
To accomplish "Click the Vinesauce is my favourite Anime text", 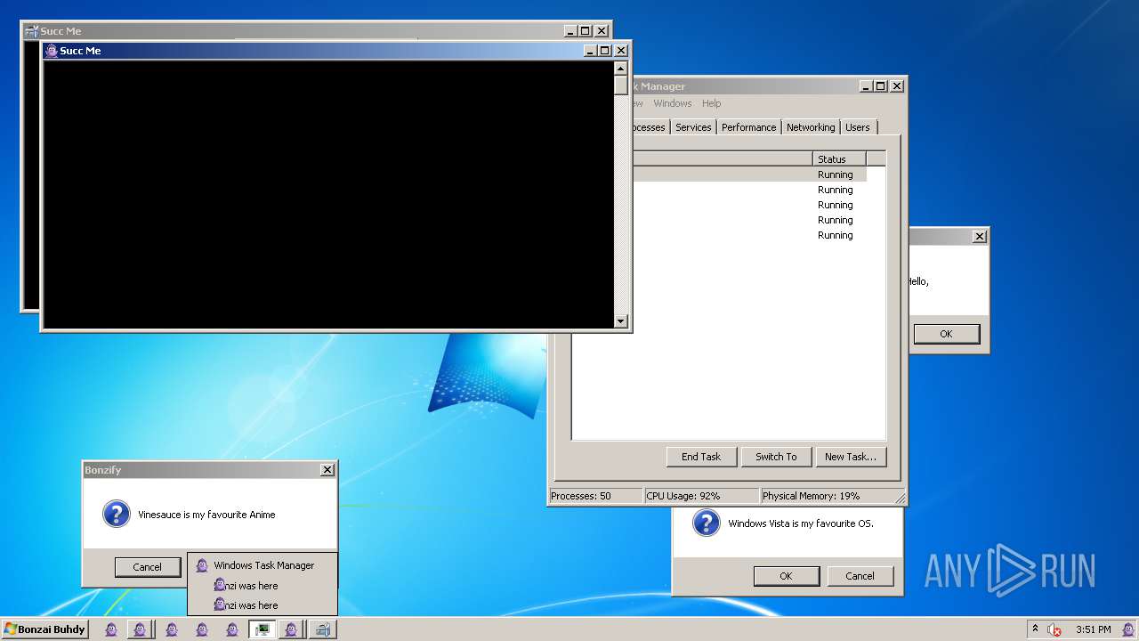I will click(206, 515).
